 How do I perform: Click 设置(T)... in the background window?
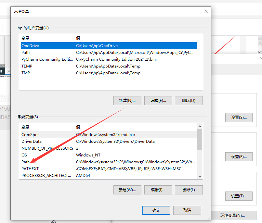click(x=239, y=196)
